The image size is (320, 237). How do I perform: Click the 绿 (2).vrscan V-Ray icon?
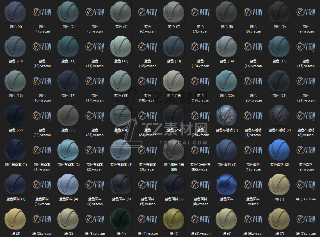coord(42,219)
